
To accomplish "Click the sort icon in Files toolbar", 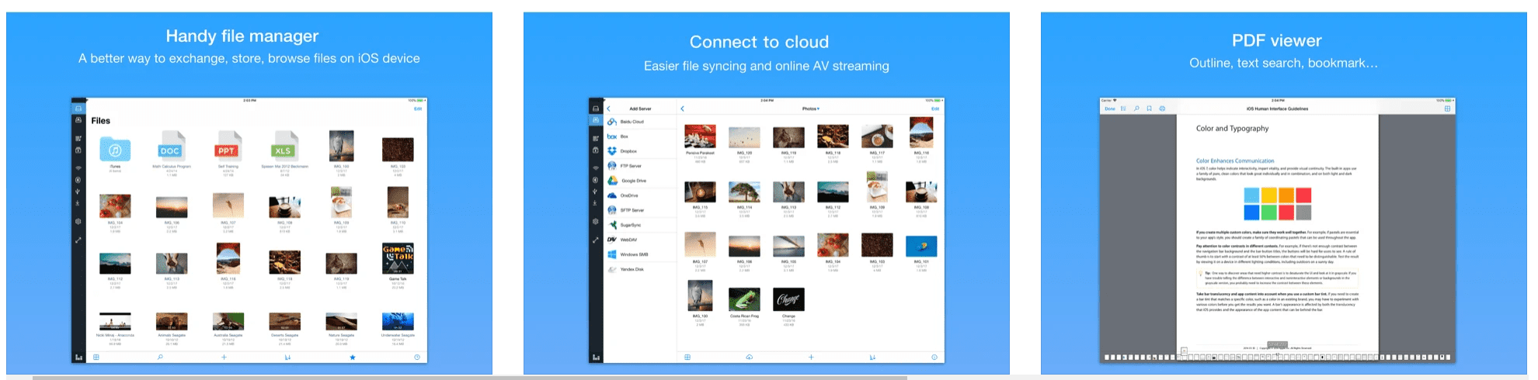I will [287, 358].
